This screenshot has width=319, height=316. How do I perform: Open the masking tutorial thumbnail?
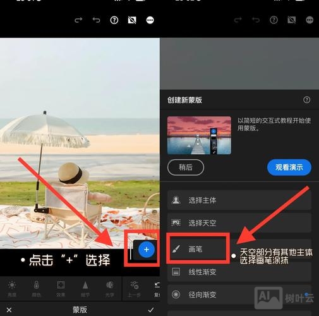[199, 135]
